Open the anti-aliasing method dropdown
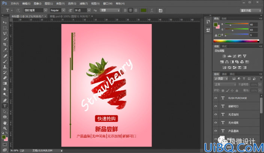 click(x=110, y=10)
